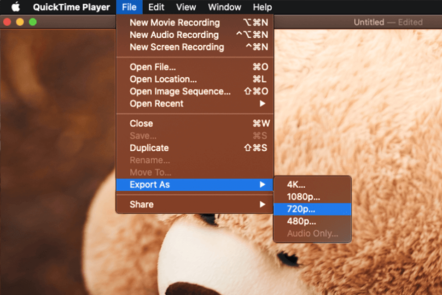
Task: Open the Apple menu
Action: [x=16, y=7]
